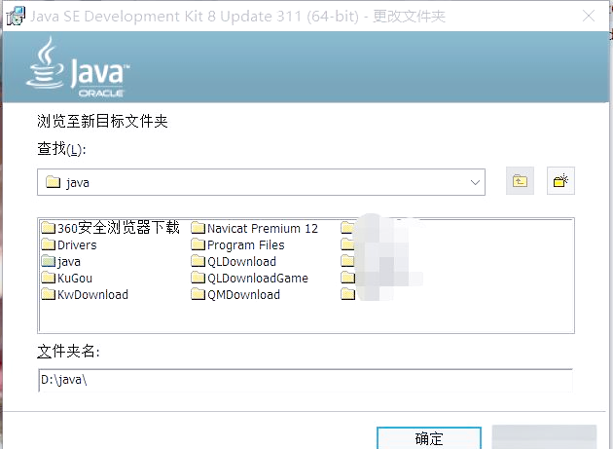Click the Drivers folder icon
Viewport: 613px width, 449px height.
click(x=49, y=244)
